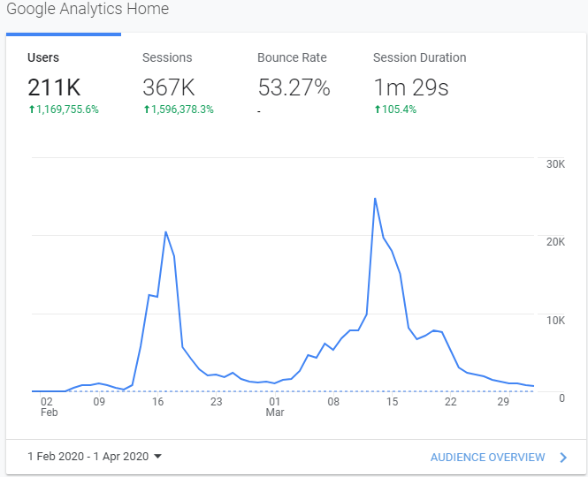The image size is (588, 477).
Task: Click the 30K y-axis label
Action: coord(556,164)
